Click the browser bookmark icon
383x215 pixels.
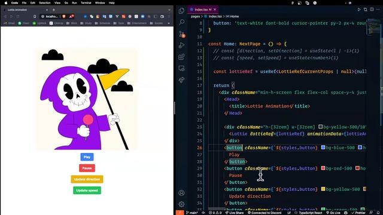35,17
